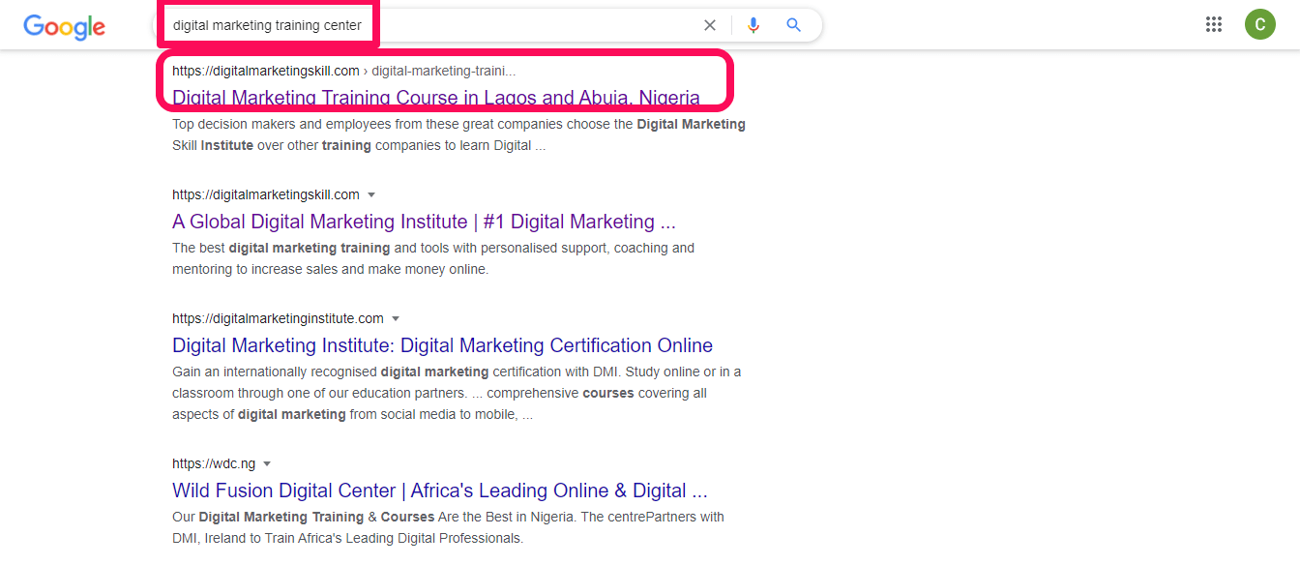Expand the arrow next to digitalmarketinginstitute.com
Viewport: 1300px width, 565px height.
pyautogui.click(x=396, y=319)
